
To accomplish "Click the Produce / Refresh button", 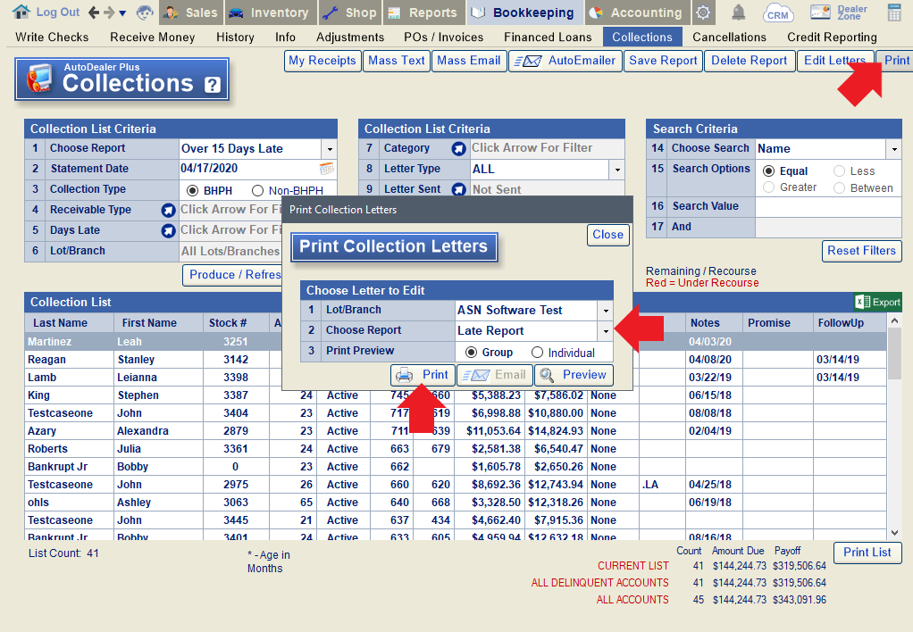I will click(232, 275).
